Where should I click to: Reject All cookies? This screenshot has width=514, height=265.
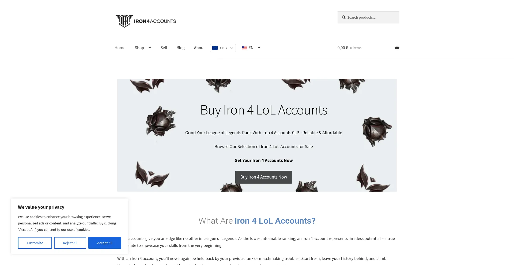pyautogui.click(x=70, y=243)
